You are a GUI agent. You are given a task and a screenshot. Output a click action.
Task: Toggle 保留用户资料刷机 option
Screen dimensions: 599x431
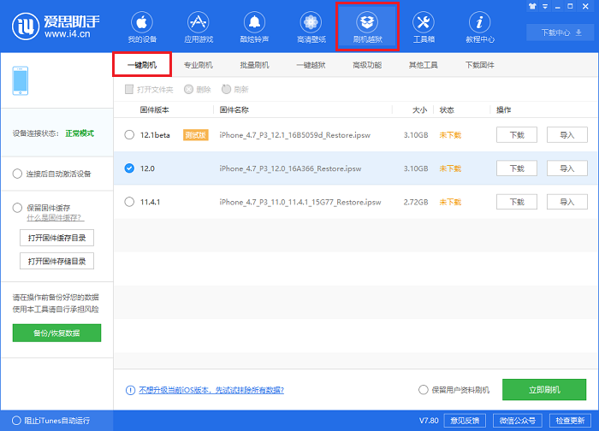424,390
